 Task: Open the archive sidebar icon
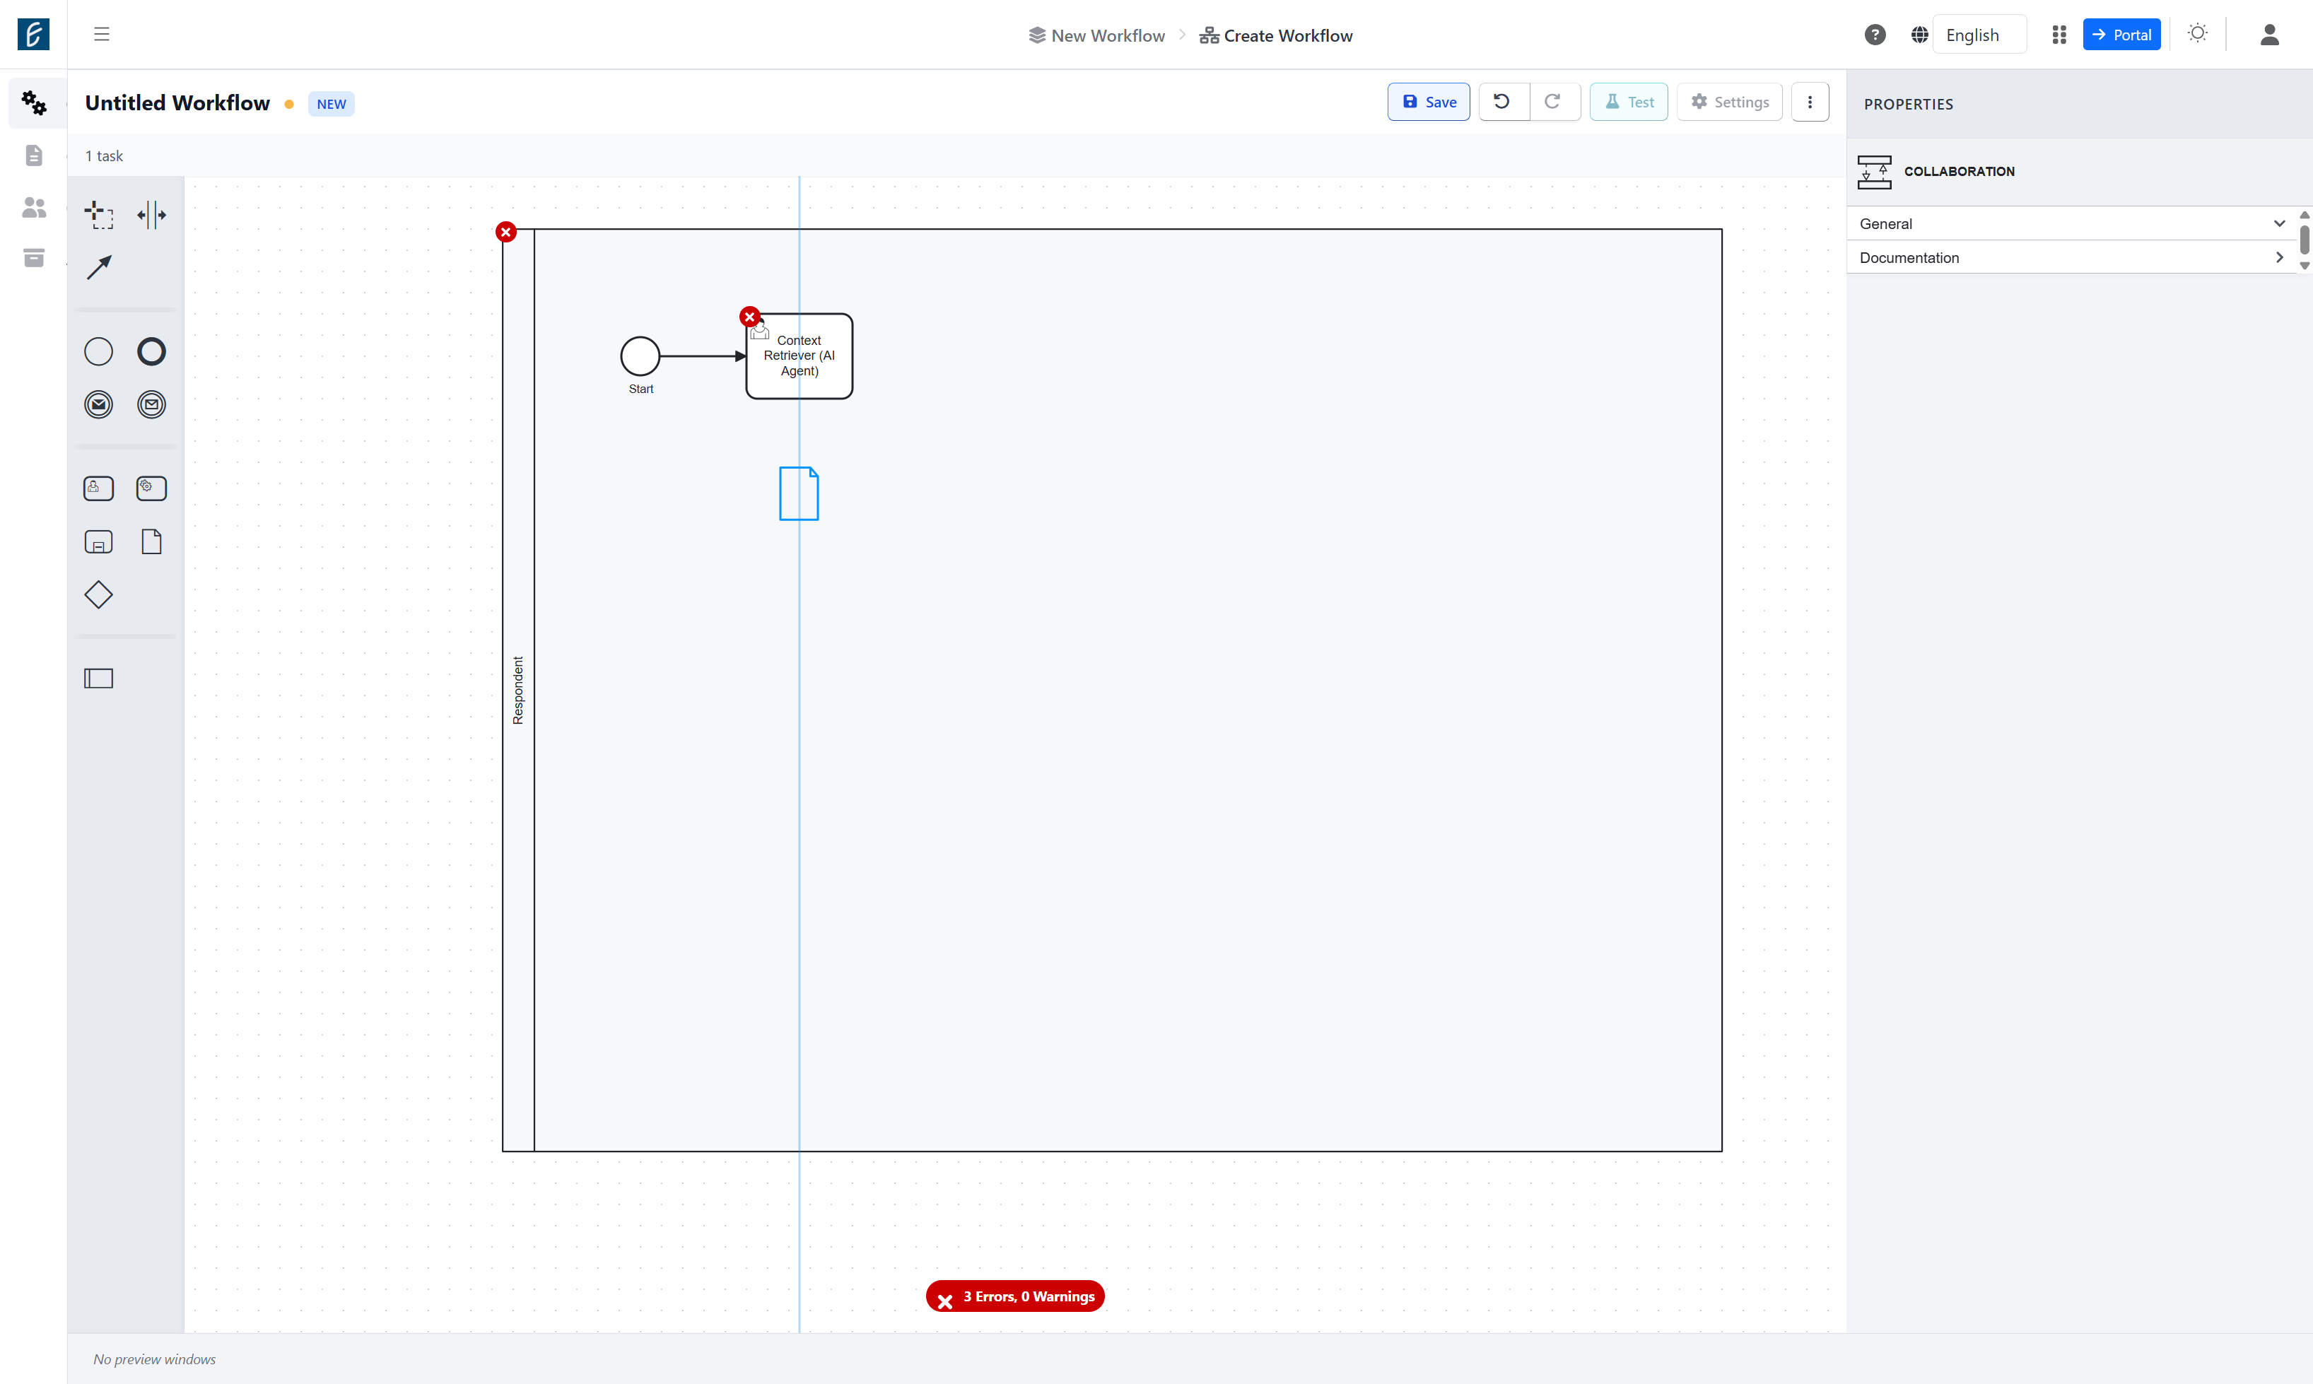(x=35, y=258)
